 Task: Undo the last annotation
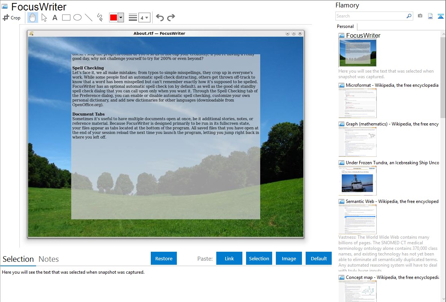[x=160, y=18]
